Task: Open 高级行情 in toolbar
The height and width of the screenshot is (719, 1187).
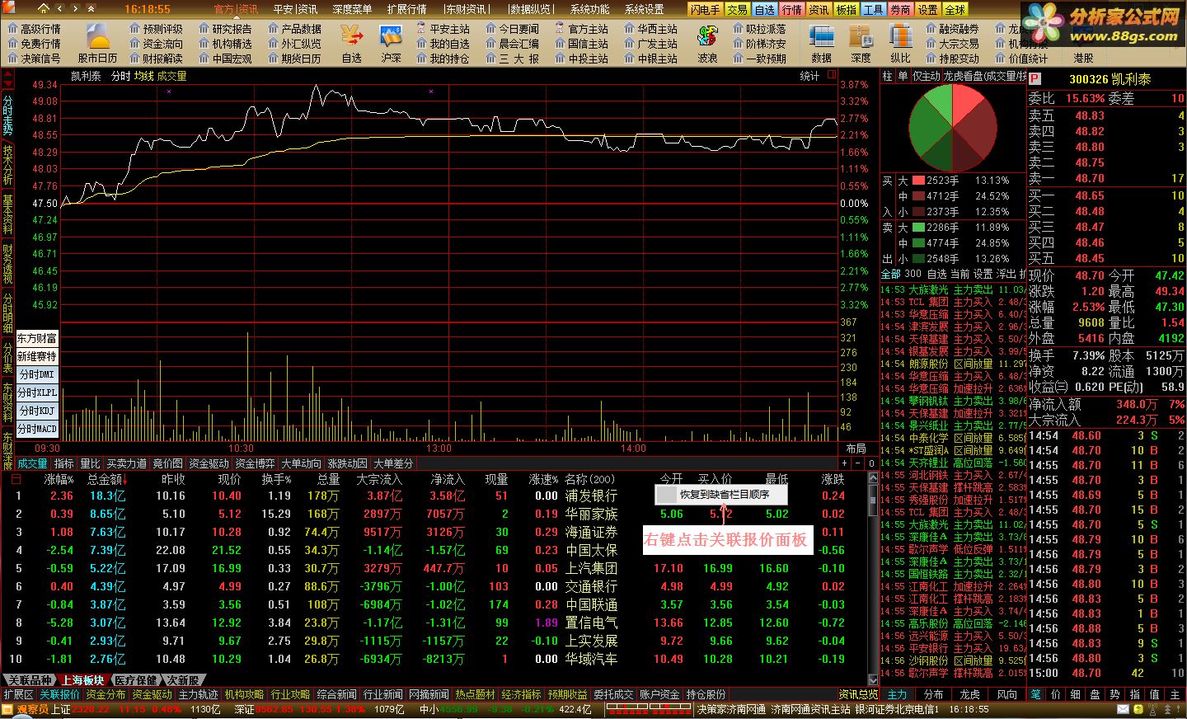Action: [34, 29]
